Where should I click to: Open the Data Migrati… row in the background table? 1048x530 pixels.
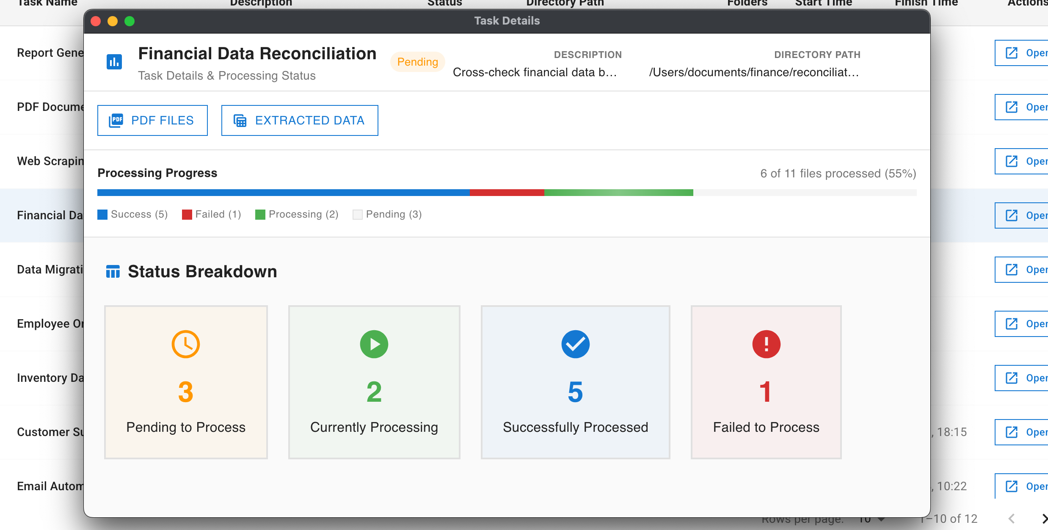click(x=1021, y=270)
